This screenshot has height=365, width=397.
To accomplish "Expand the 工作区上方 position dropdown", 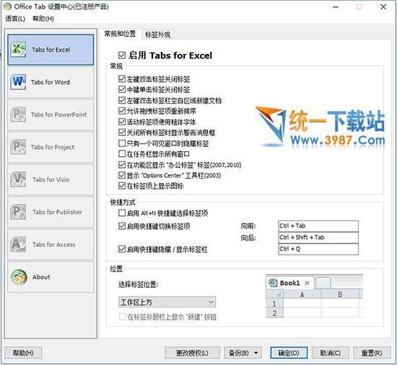I will (x=167, y=302).
